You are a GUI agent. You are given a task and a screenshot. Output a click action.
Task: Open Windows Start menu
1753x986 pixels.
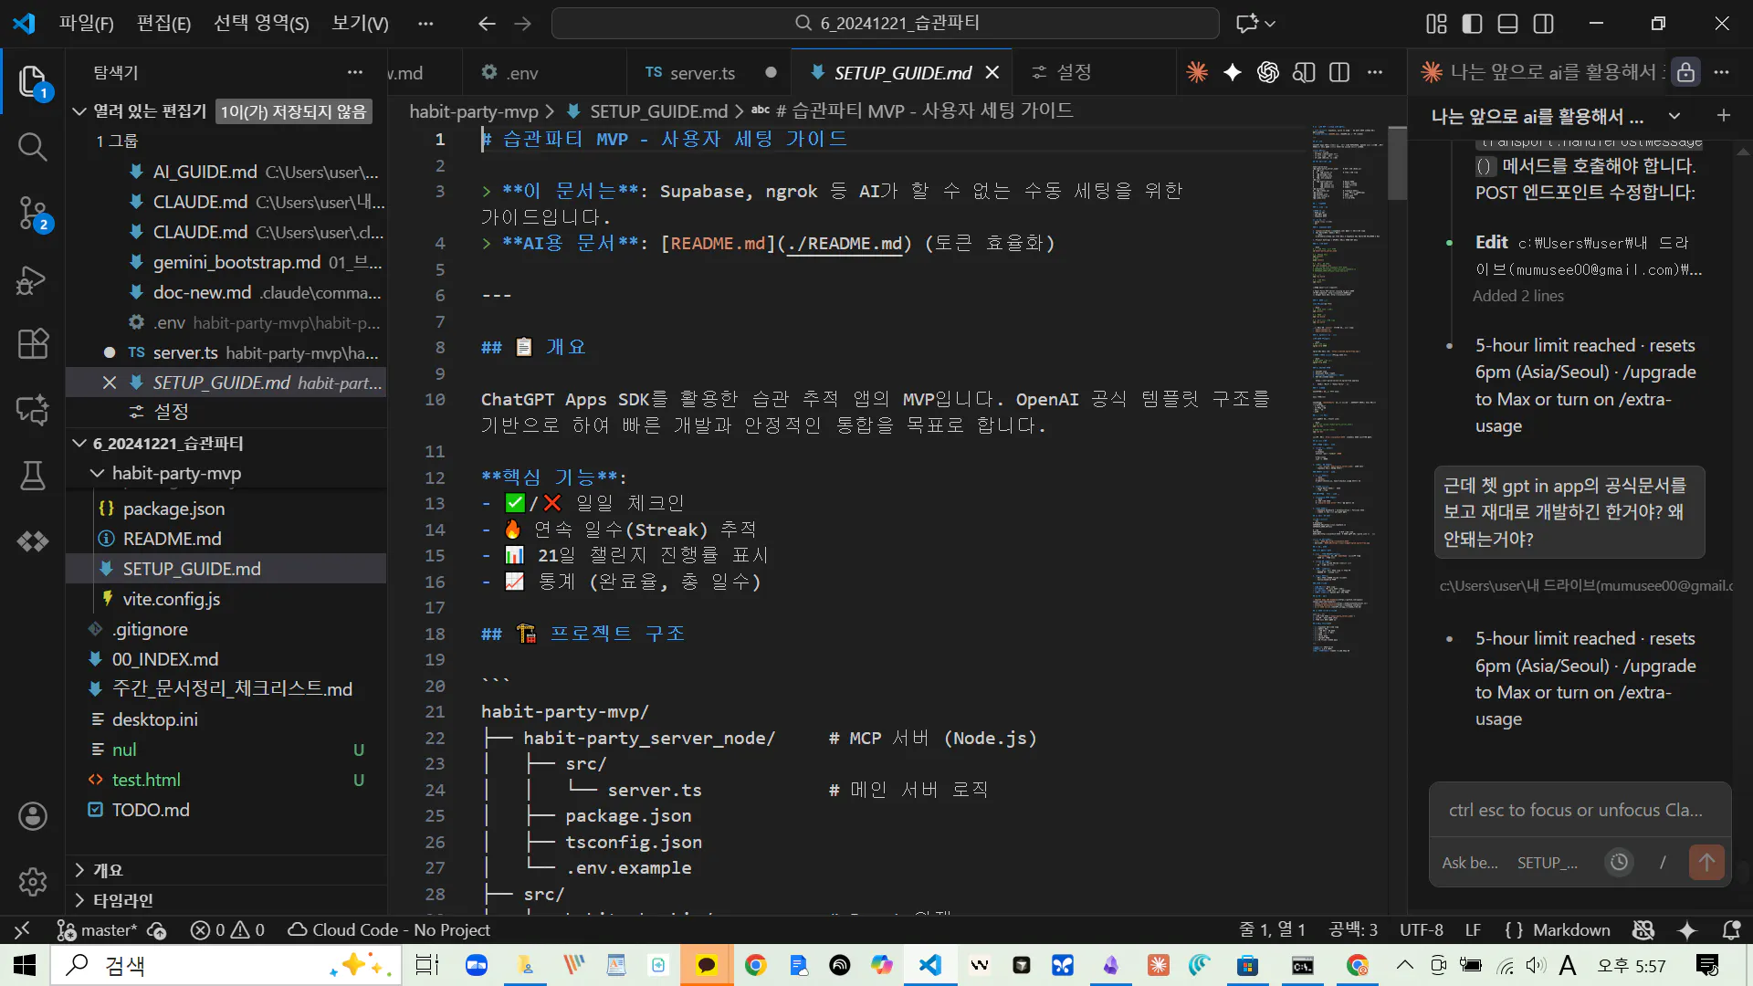coord(24,965)
